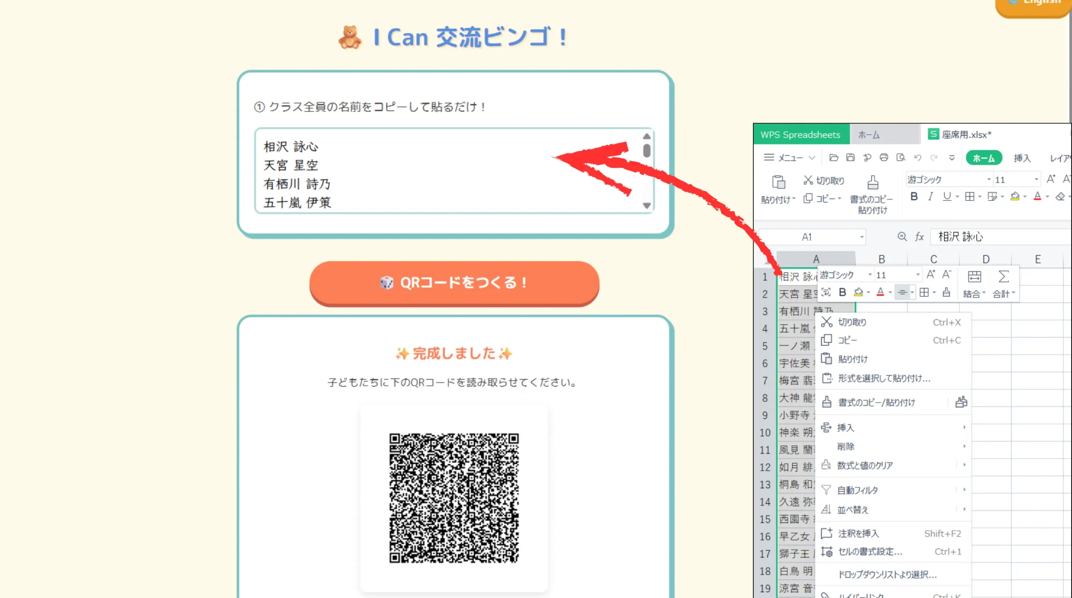Image resolution: width=1072 pixels, height=598 pixels.
Task: Open the A1 name box dropdown
Action: point(862,237)
